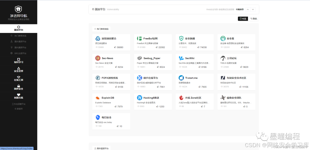Click the up chevron in header
This screenshot has width=310, height=150.
pos(248,9)
